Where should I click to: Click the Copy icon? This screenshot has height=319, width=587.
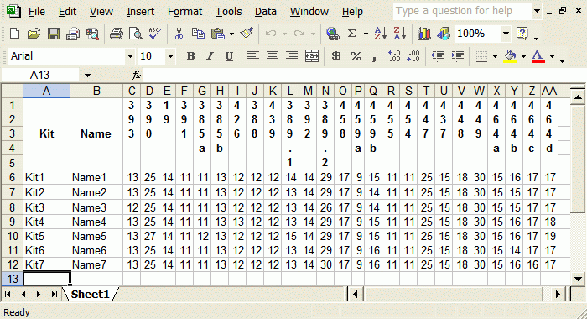198,34
